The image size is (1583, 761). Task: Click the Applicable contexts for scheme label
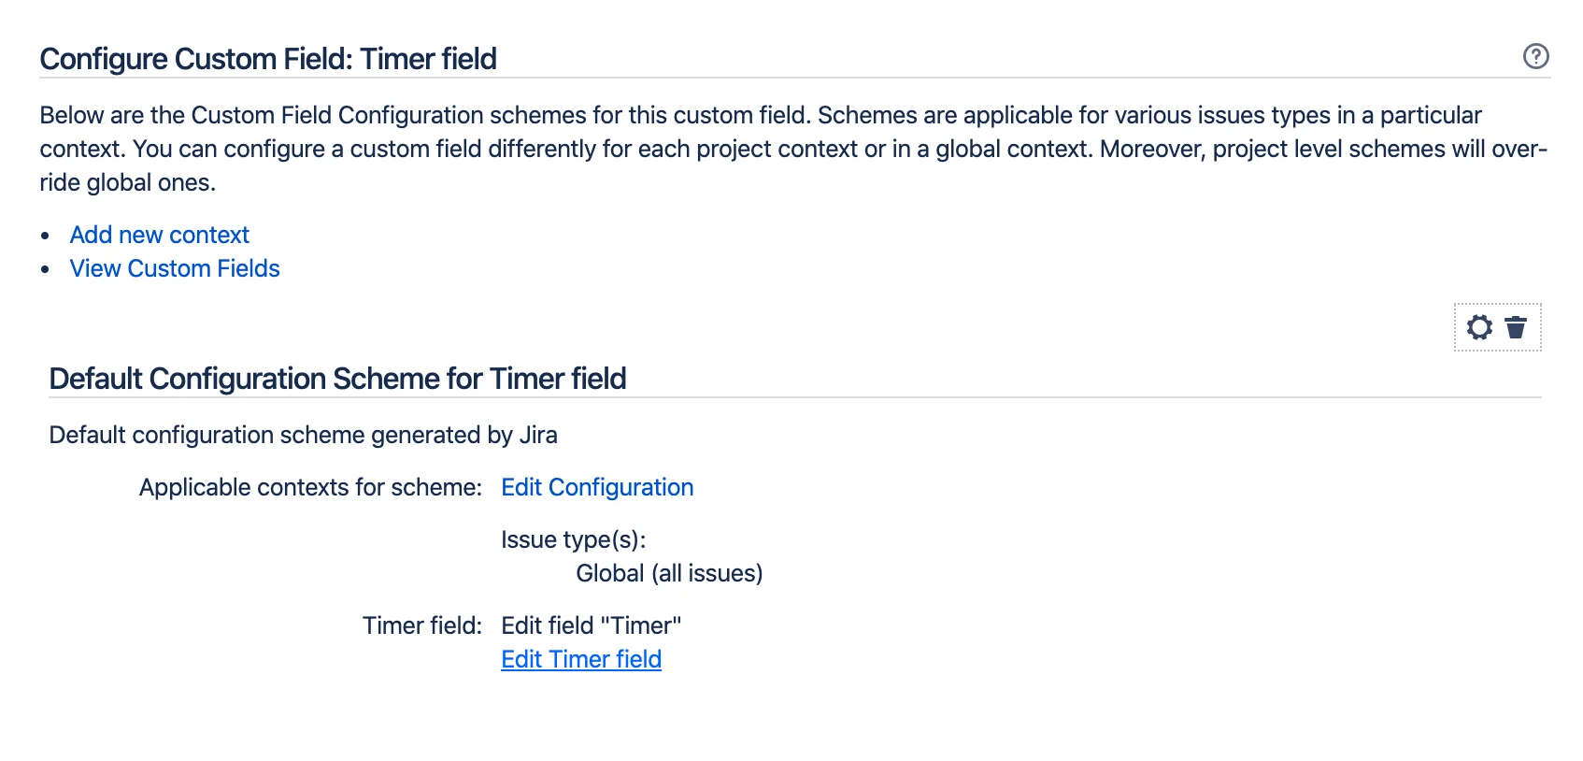coord(310,487)
